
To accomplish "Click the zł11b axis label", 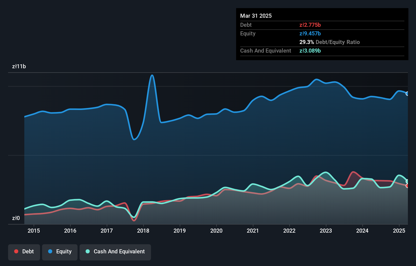I will point(19,66).
